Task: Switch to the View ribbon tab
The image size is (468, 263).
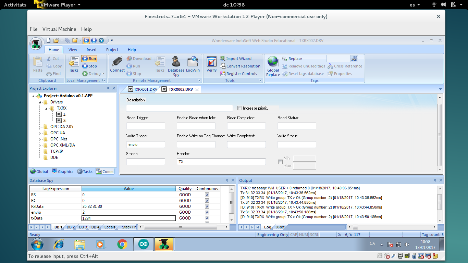Action: (x=73, y=50)
